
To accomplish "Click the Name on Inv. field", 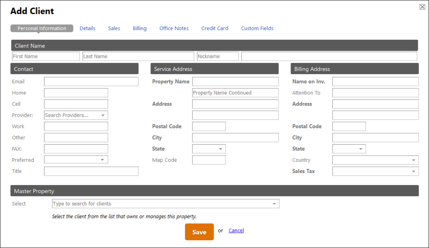I will pos(375,82).
